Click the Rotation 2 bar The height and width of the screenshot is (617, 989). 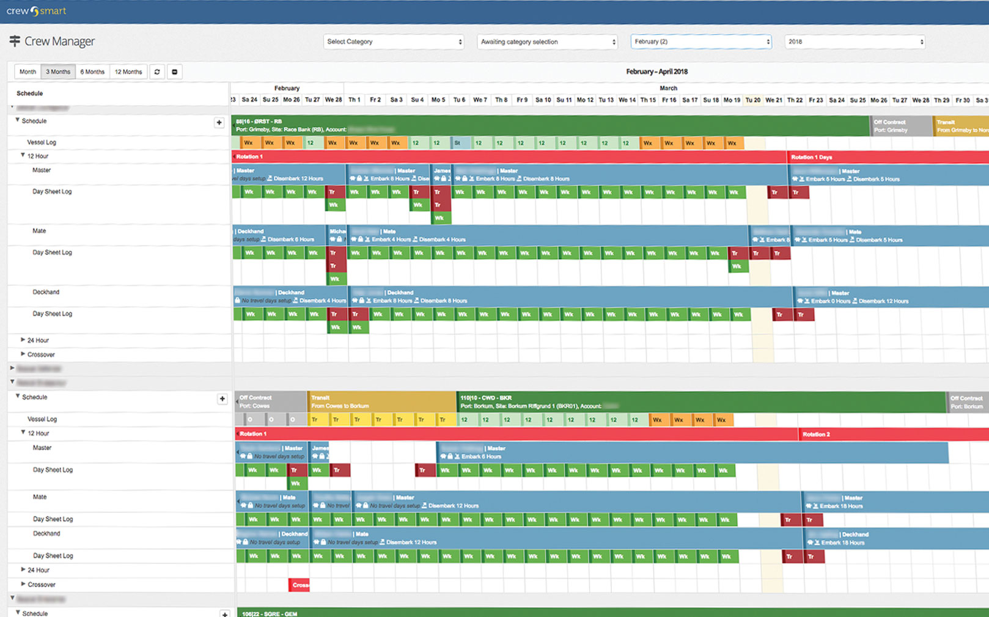pyautogui.click(x=892, y=434)
